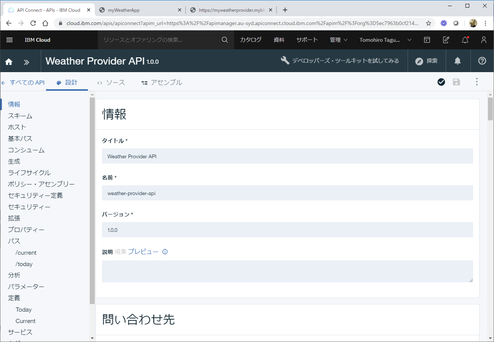Screen dimensions: 494x342
Task: Open カタログ in the top bar
Action: (251, 40)
